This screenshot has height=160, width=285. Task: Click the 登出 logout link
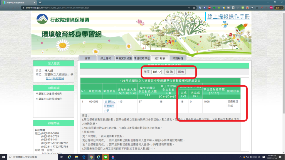[48, 78]
